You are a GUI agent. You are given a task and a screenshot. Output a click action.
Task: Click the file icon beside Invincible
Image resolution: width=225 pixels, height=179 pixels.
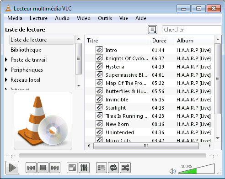99,99
